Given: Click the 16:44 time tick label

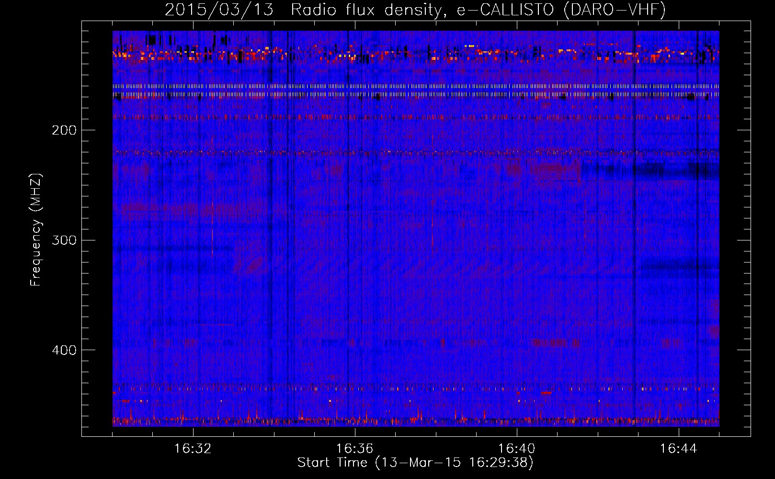Looking at the screenshot, I should pos(679,449).
